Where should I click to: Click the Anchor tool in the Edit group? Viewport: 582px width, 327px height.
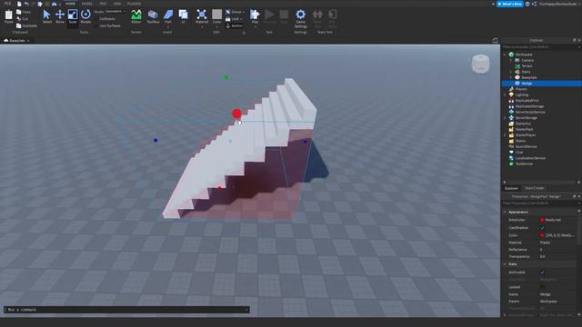click(234, 26)
